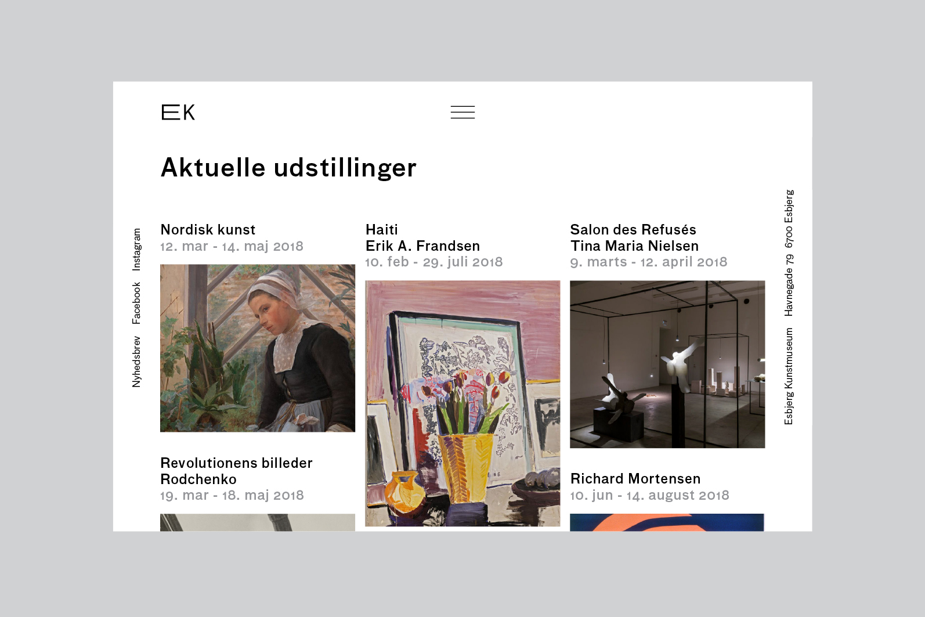Open Revolutionens billeder Rodchenko exhibition
This screenshot has height=617, width=925.
[236, 471]
